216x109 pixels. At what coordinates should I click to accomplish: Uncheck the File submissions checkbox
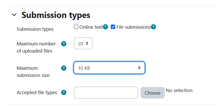(x=113, y=27)
